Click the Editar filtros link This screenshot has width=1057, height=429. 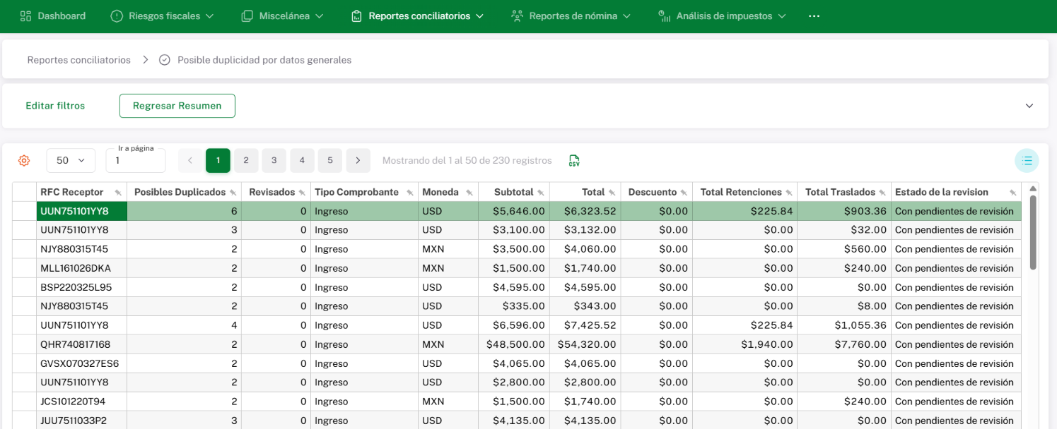(55, 106)
